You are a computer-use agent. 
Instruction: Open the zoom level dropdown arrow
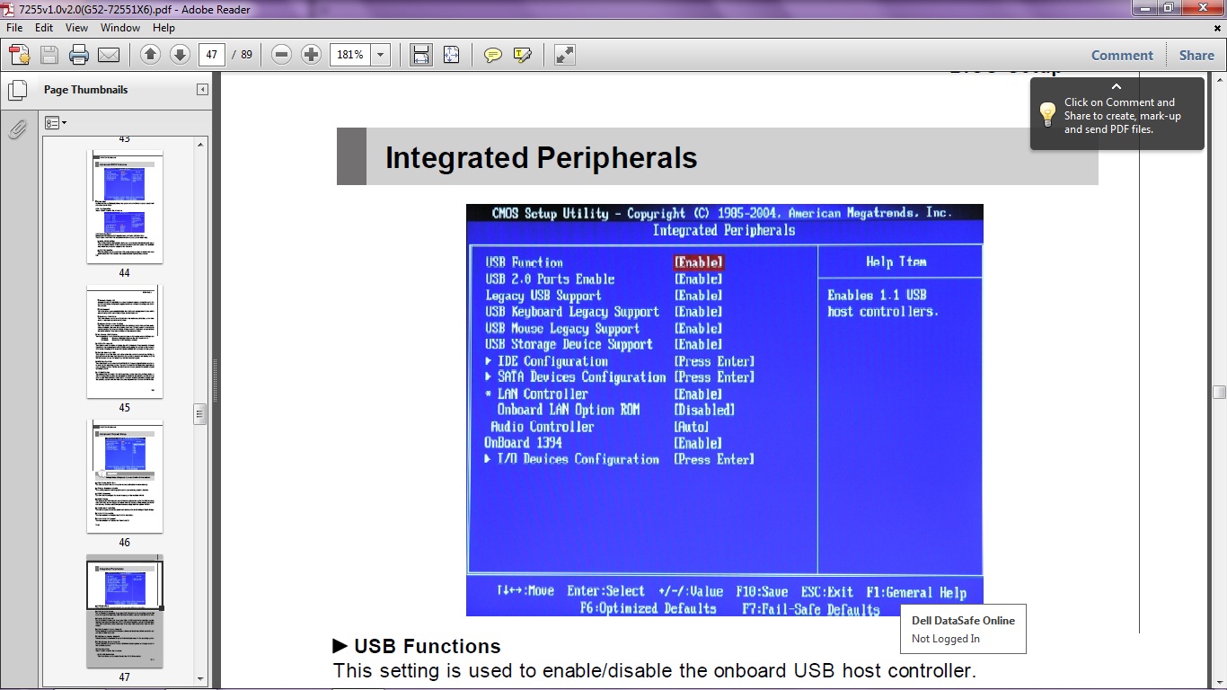click(x=381, y=55)
